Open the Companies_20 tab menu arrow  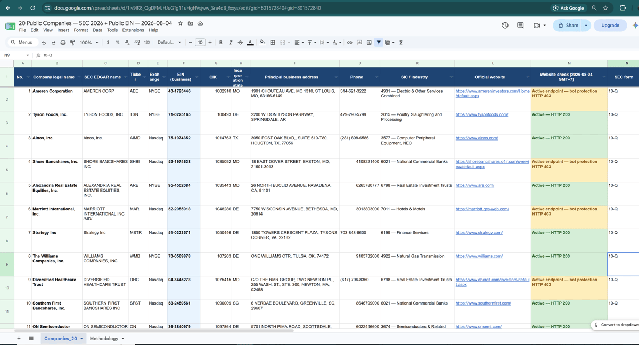[81, 339]
